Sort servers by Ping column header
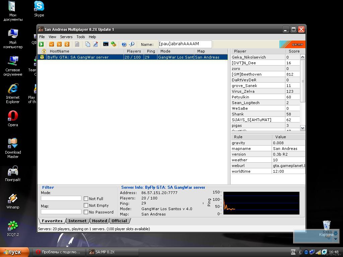The width and height of the screenshot is (343, 257). pos(151,51)
